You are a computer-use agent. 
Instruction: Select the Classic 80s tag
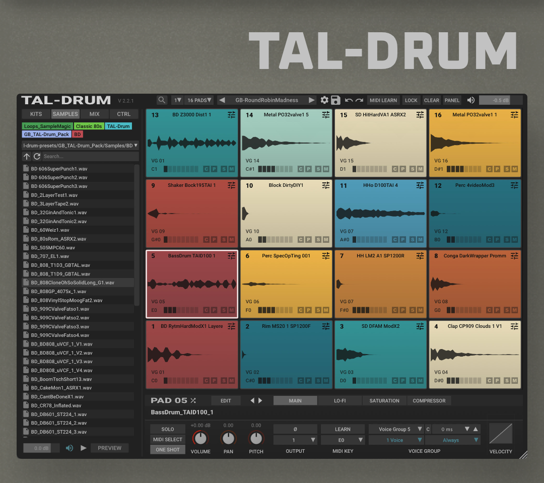click(89, 126)
